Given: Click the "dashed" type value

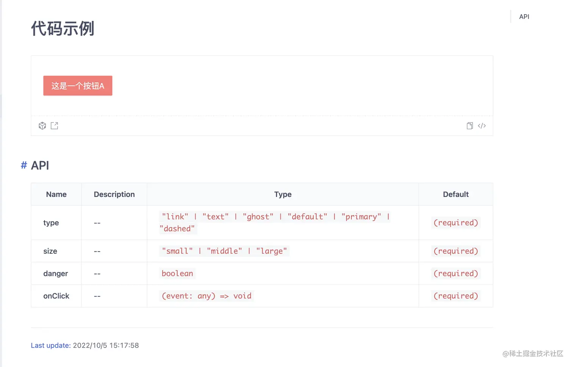Looking at the screenshot, I should pyautogui.click(x=177, y=228).
